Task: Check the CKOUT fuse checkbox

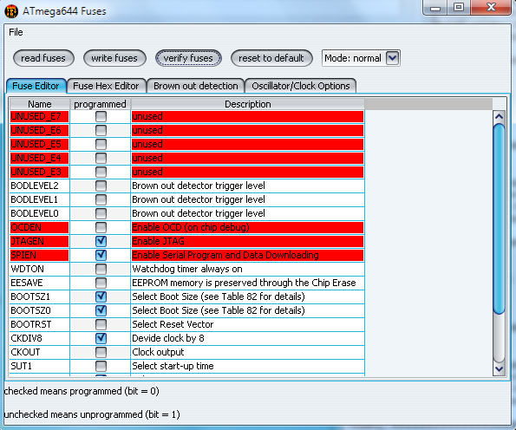Action: click(101, 352)
